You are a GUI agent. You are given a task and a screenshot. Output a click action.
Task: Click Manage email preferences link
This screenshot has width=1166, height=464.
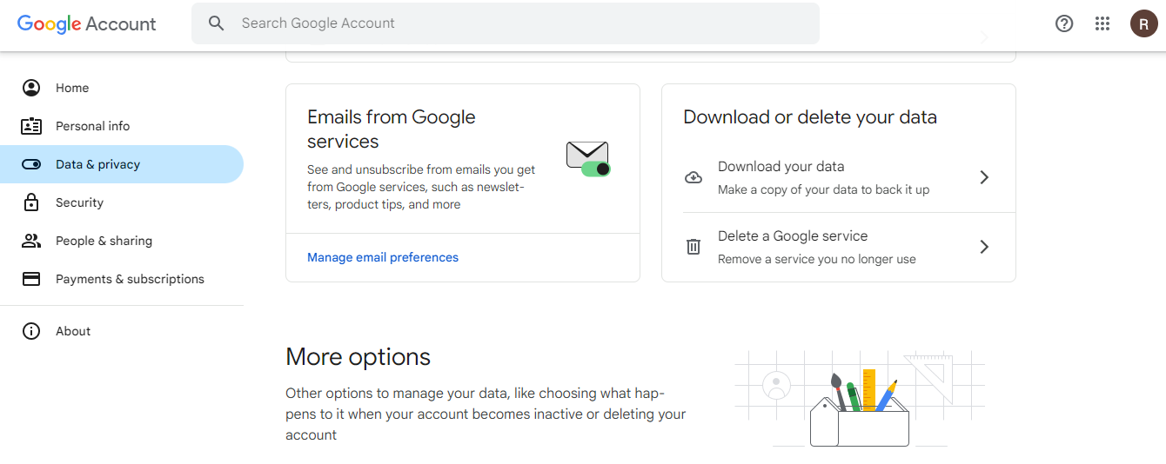point(383,257)
